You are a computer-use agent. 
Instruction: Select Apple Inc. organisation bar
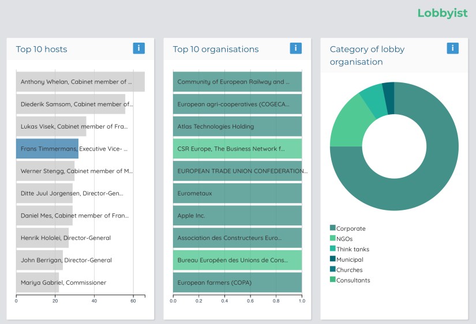(x=237, y=216)
